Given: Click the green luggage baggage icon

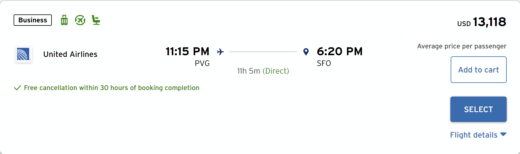Looking at the screenshot, I should [64, 20].
